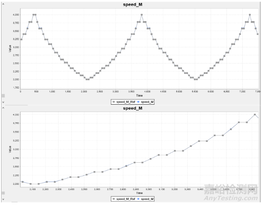Select the 4,000 peak point in bottom chart

point(255,115)
